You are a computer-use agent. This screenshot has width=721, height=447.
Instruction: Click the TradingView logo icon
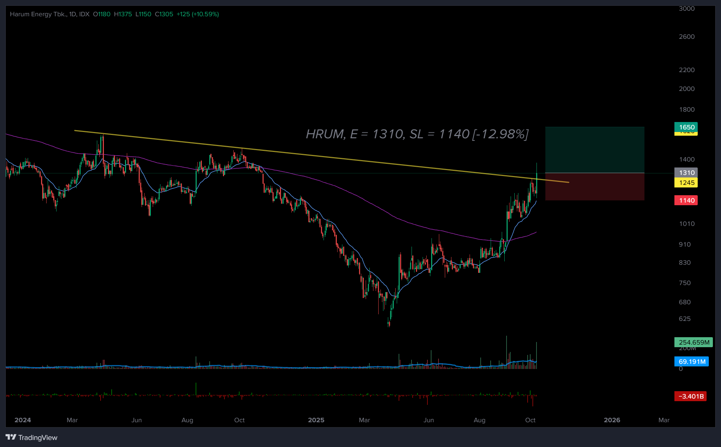pos(11,437)
